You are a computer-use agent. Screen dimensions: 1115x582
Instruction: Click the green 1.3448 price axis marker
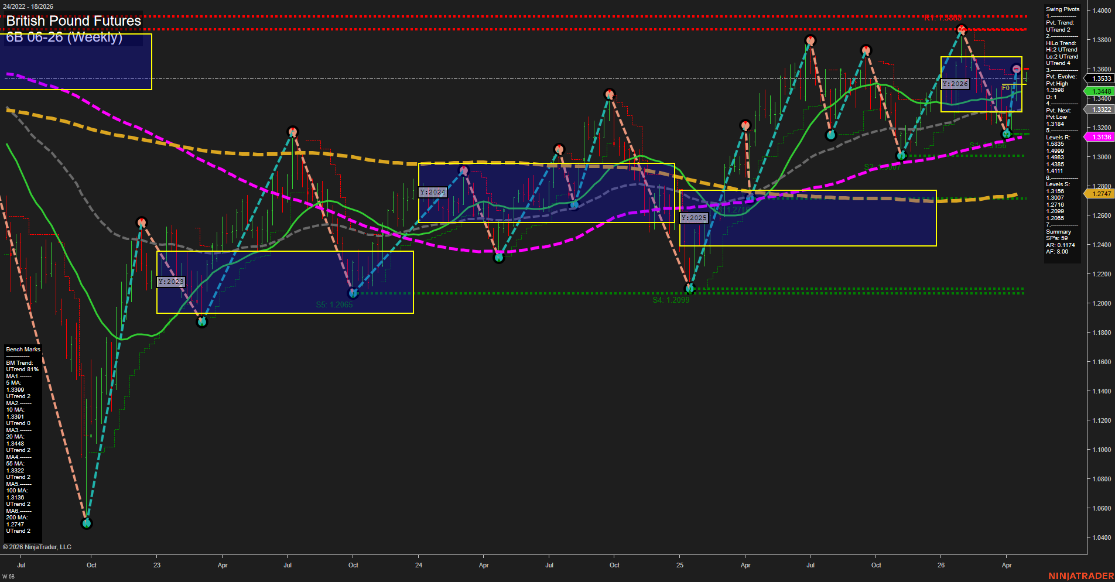(x=1101, y=91)
